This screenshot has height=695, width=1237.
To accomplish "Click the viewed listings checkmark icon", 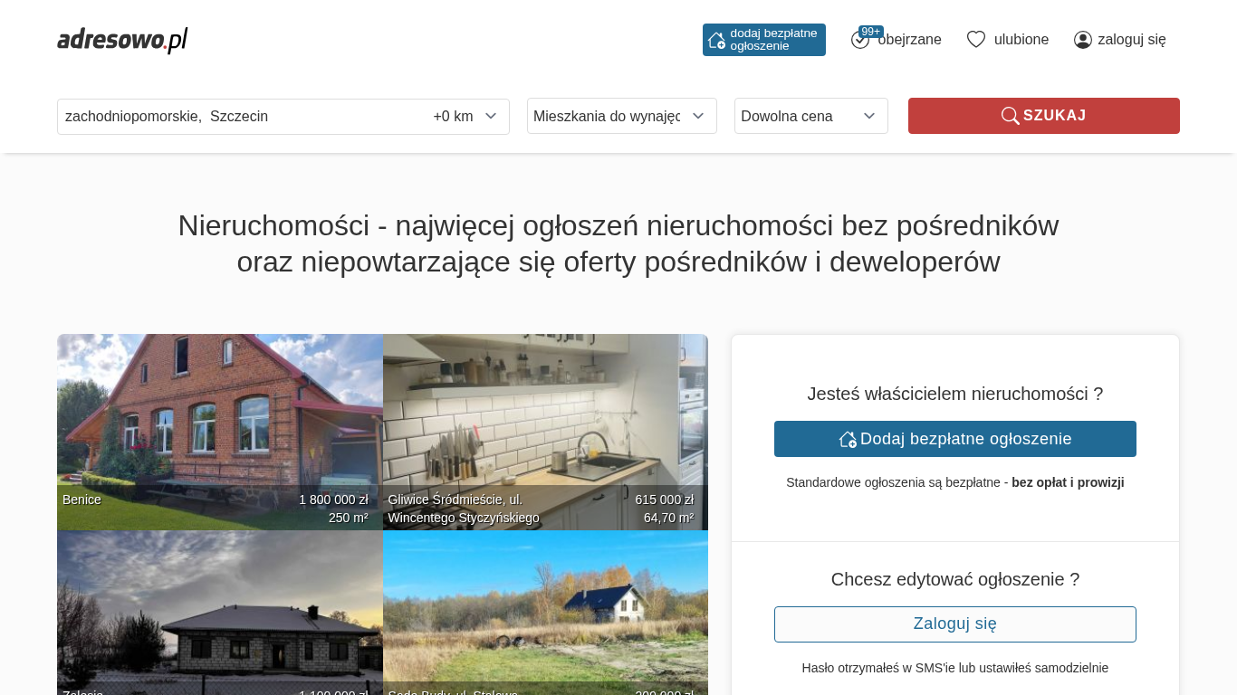I will coord(859,41).
